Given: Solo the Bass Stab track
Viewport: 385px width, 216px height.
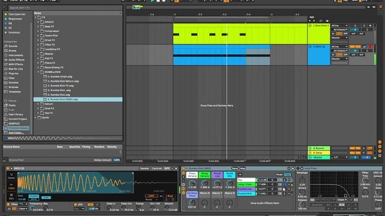Looking at the screenshot, I should pyautogui.click(x=365, y=25).
